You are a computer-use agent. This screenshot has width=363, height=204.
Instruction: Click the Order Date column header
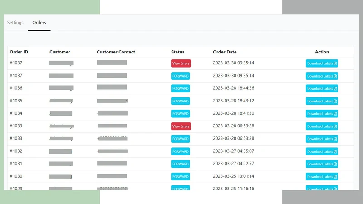(x=225, y=52)
